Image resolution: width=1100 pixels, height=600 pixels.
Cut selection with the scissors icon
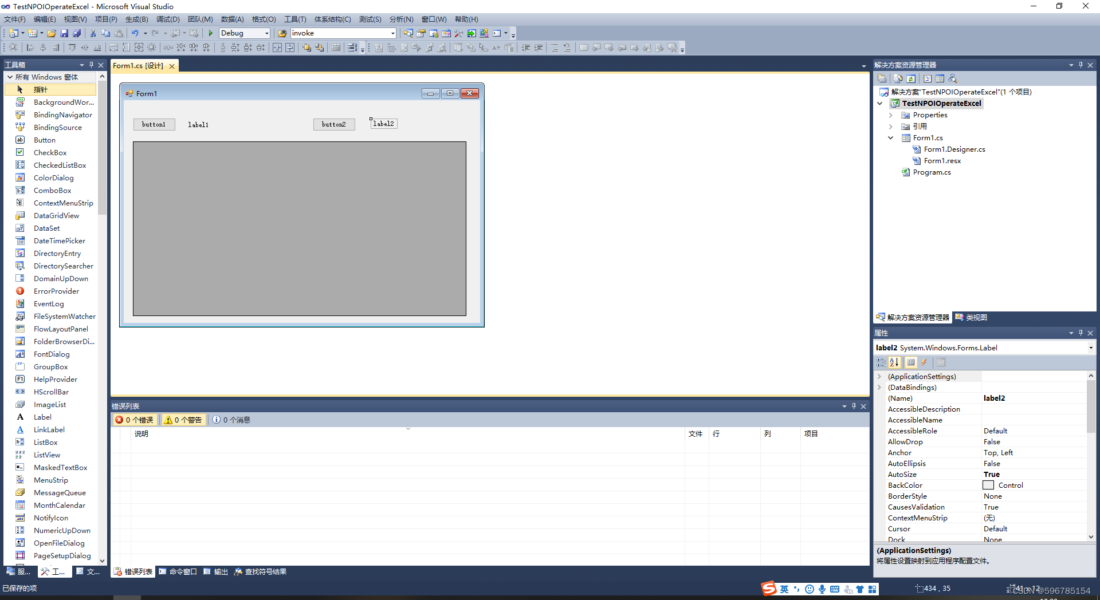coord(93,33)
